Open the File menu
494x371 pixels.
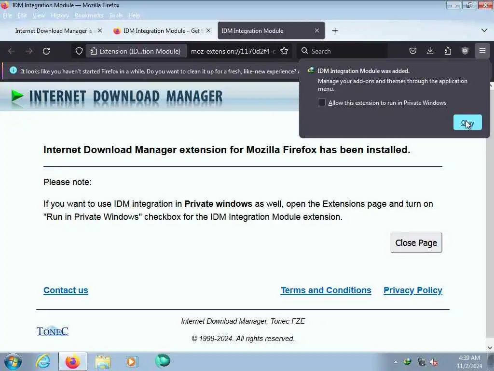click(7, 15)
